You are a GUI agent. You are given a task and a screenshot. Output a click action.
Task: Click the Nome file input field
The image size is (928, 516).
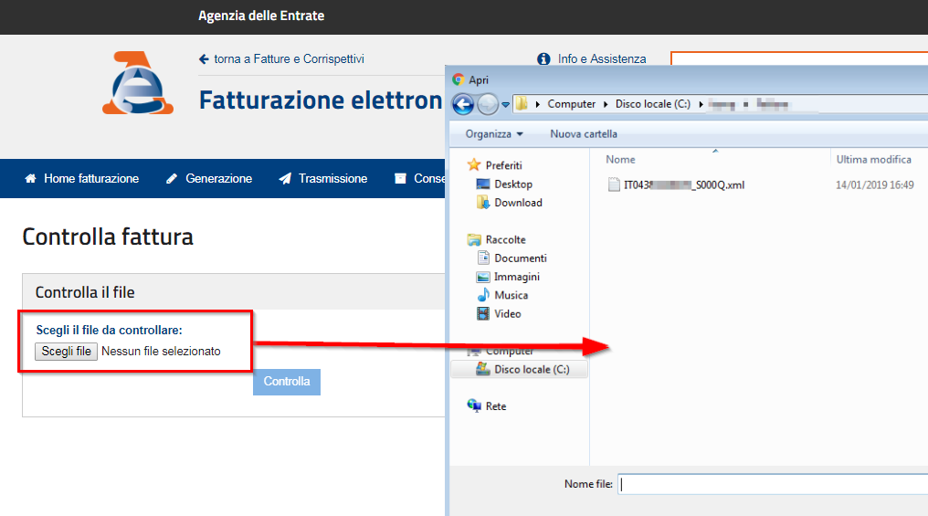[773, 484]
